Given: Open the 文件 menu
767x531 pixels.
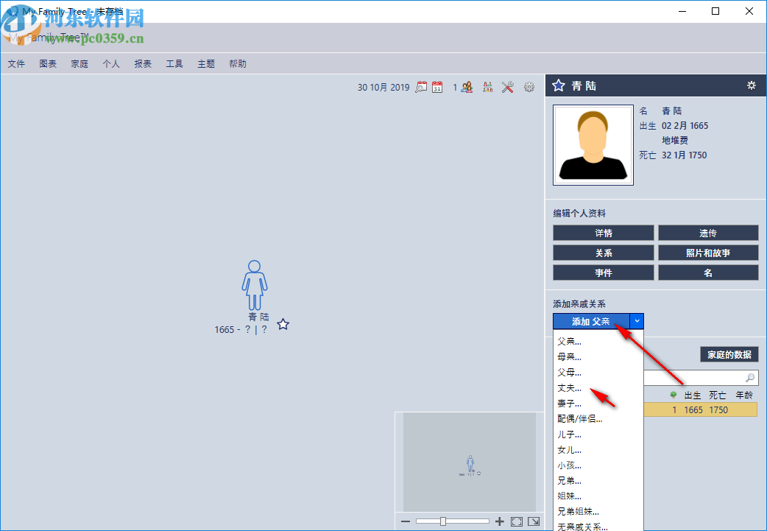Looking at the screenshot, I should coord(16,64).
